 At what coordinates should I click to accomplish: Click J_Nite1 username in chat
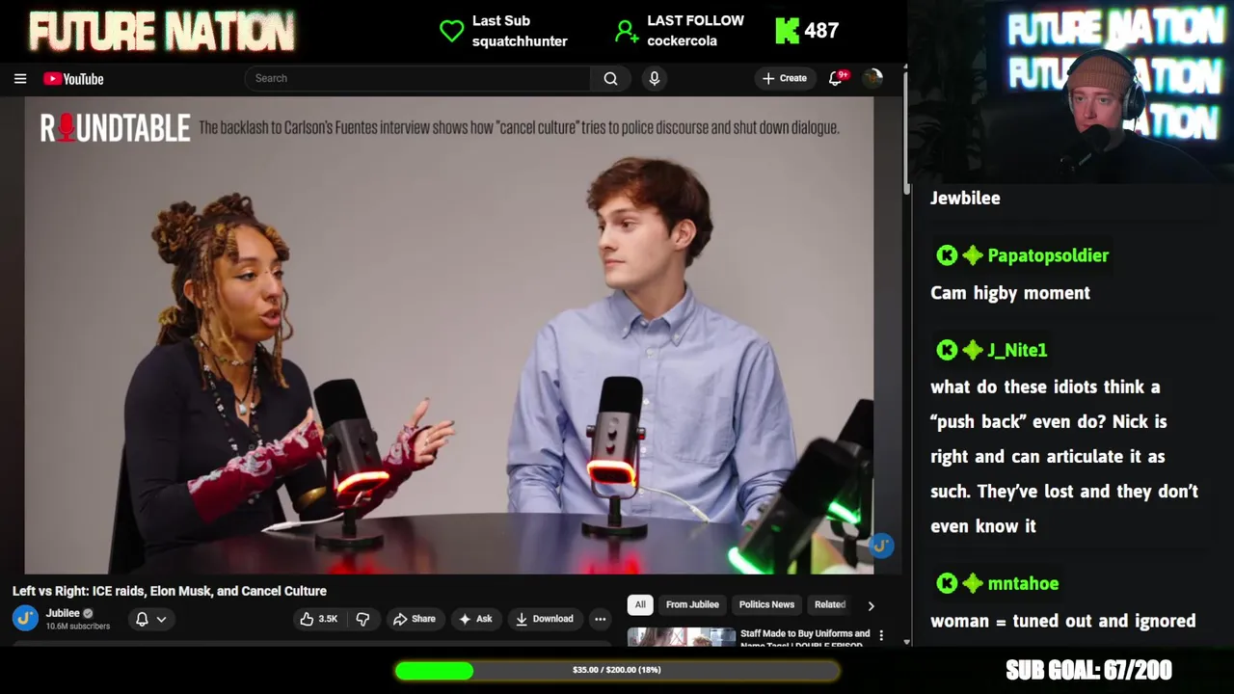(x=1017, y=350)
